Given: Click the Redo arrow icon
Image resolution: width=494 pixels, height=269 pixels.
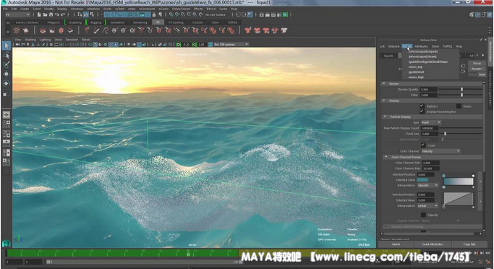Looking at the screenshot, I should pos(63,14).
